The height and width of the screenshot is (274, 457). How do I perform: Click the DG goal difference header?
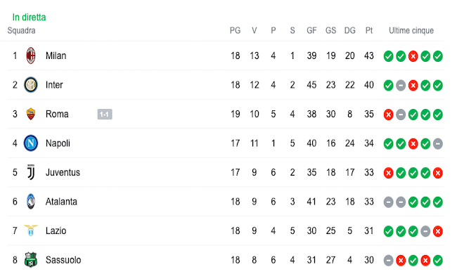click(349, 30)
